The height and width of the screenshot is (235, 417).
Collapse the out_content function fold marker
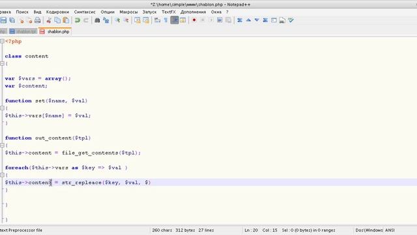point(2,145)
